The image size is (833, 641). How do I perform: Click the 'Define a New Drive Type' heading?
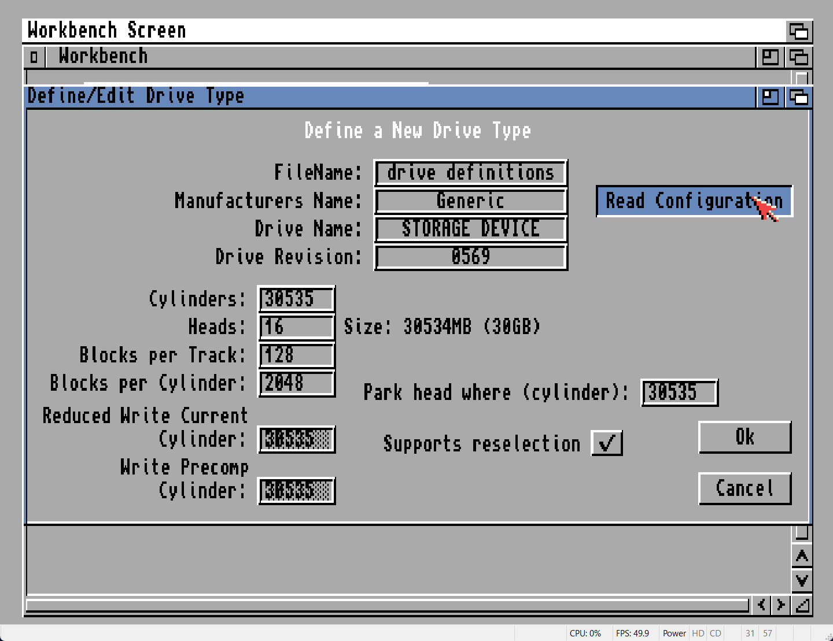coord(418,131)
